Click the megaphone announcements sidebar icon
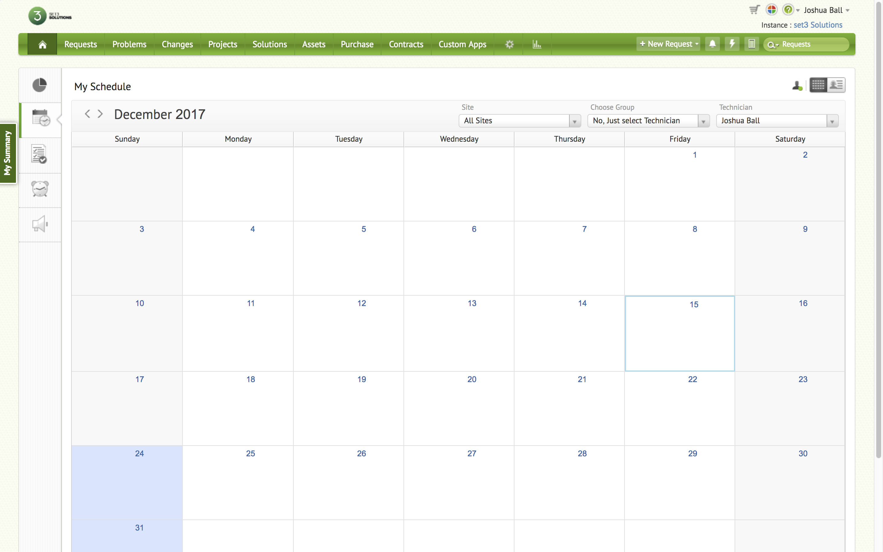The height and width of the screenshot is (552, 883). coord(40,224)
